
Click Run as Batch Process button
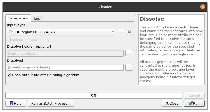51,103
